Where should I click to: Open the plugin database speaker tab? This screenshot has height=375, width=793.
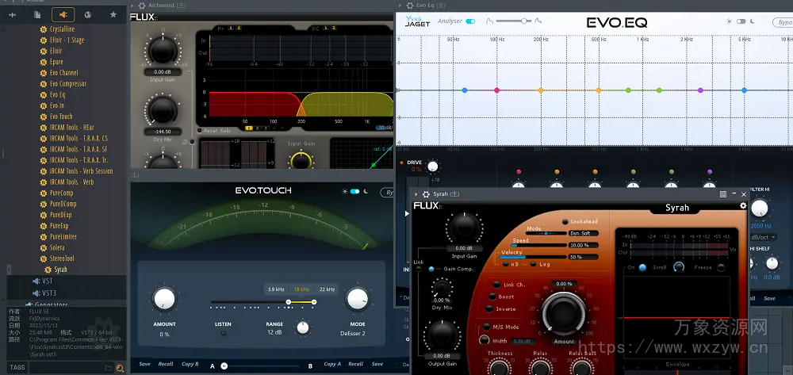(x=63, y=14)
